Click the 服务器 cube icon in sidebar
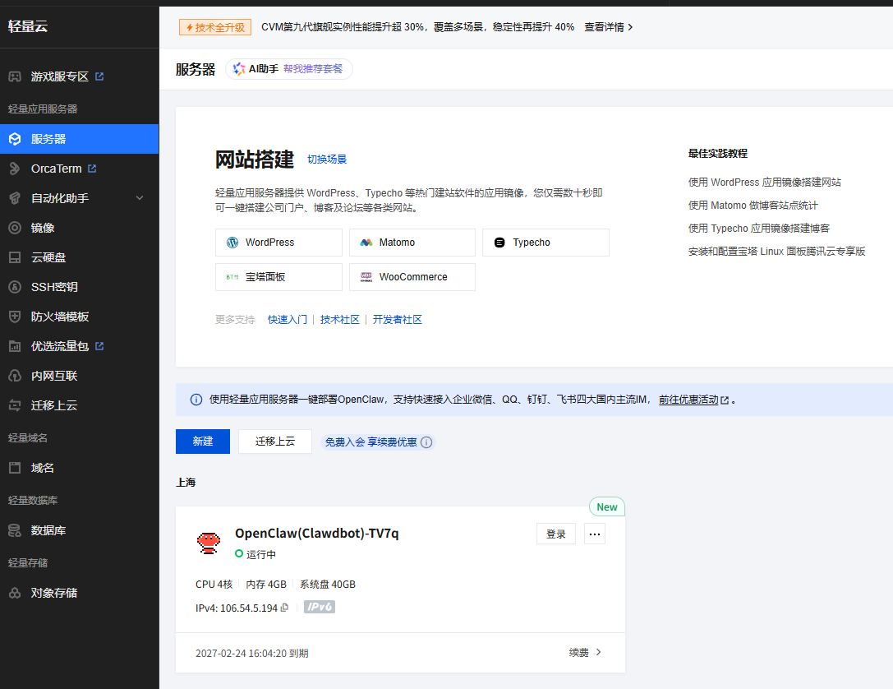 (15, 139)
